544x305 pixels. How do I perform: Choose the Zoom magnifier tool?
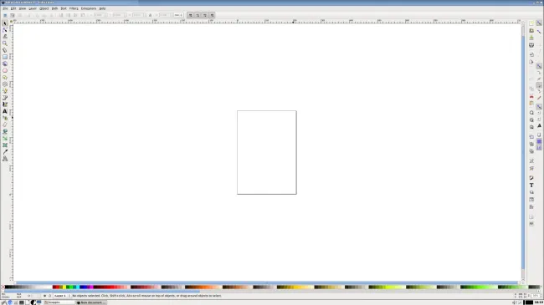pos(5,43)
